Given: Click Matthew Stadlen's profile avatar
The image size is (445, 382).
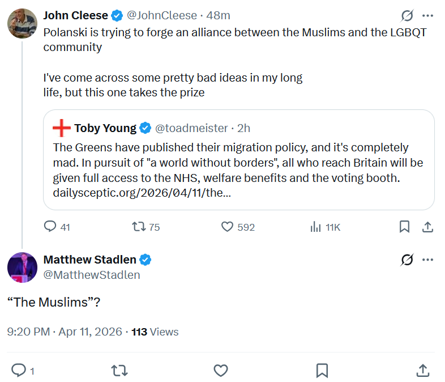Looking at the screenshot, I should click(22, 267).
